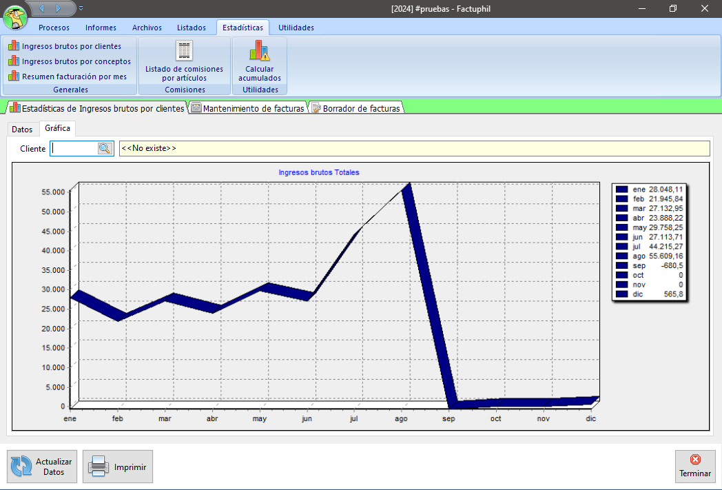This screenshot has width=722, height=490.
Task: Select the Gráfica sub-tab
Action: (x=58, y=128)
